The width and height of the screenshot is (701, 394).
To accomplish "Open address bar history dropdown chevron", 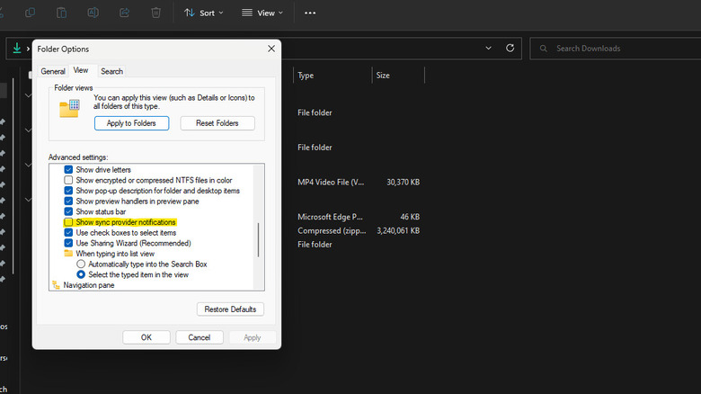I will [489, 49].
